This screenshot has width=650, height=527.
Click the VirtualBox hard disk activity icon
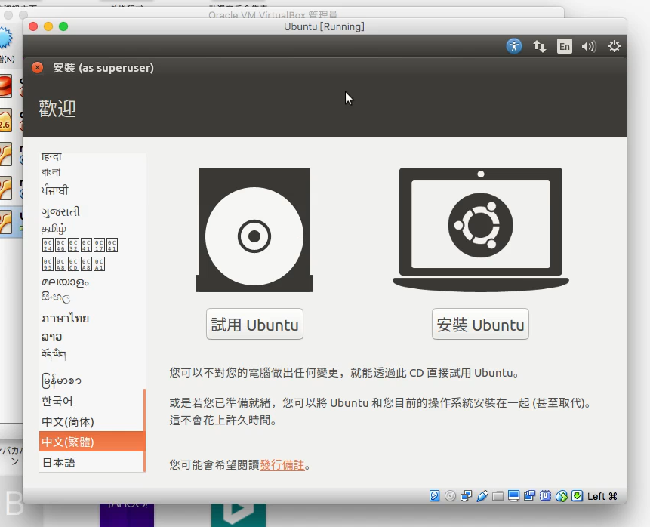click(x=434, y=496)
